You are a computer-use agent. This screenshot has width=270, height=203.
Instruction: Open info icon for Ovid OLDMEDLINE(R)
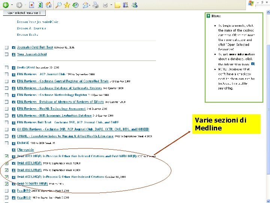13,184
